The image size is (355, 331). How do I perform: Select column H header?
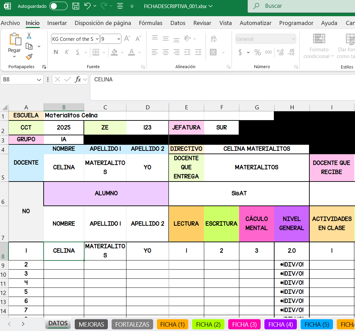pos(292,107)
